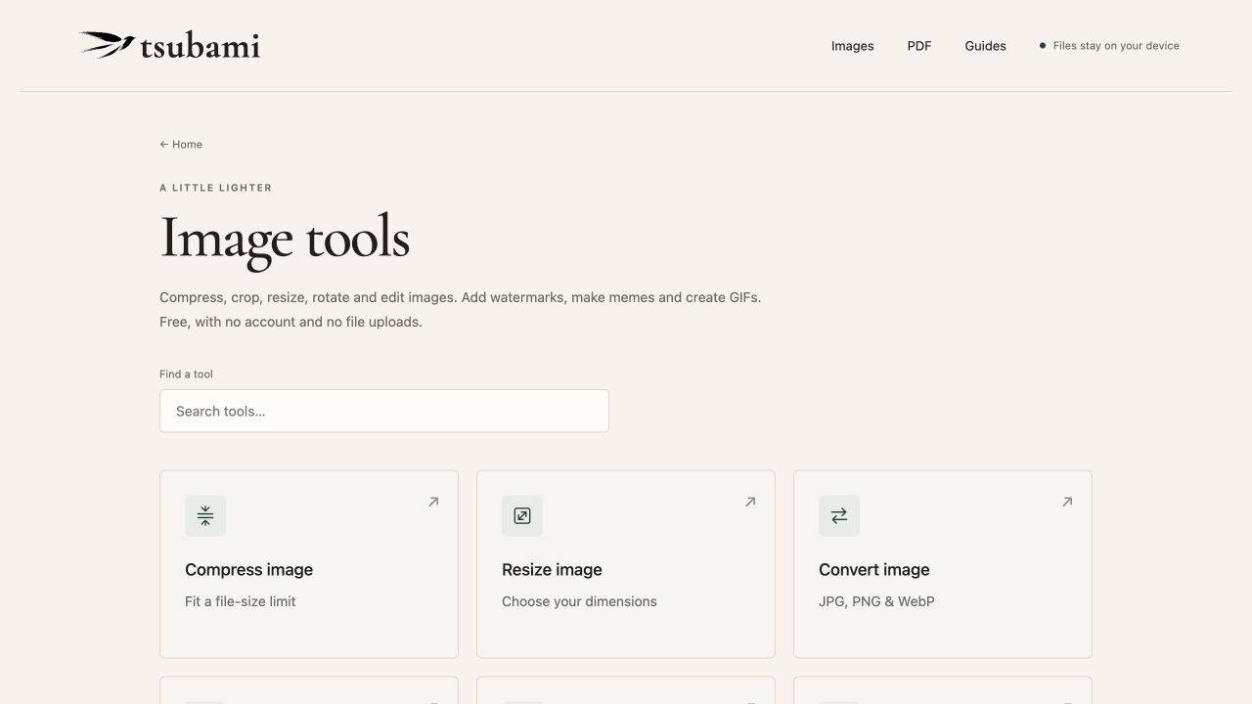Click the 'A LITTLE LIGHTER' label
The width and height of the screenshot is (1252, 704).
click(215, 188)
